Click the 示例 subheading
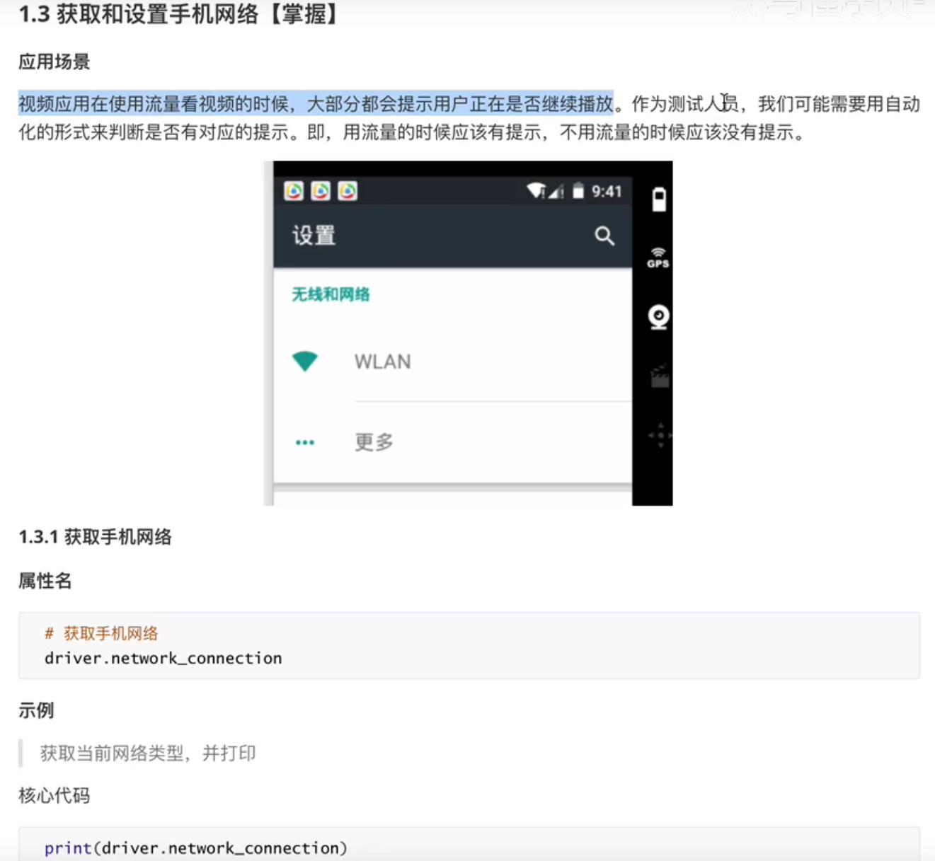Screen dimensions: 935x861 (36, 710)
